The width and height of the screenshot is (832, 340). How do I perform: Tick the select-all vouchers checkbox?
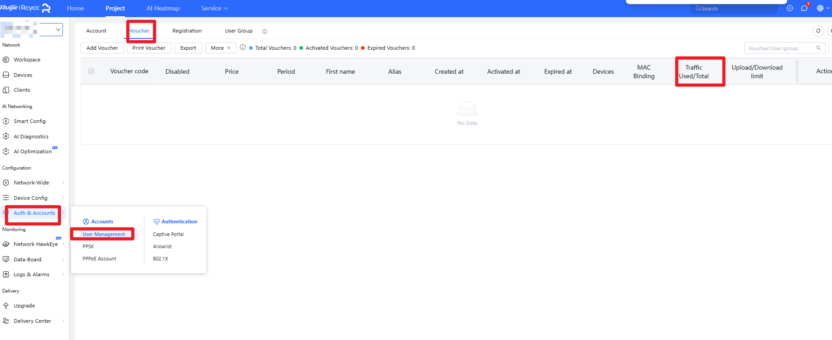coord(91,71)
